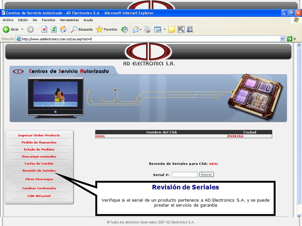Click the Nombre del CSA column header
The width and height of the screenshot is (302, 226).
click(x=161, y=132)
